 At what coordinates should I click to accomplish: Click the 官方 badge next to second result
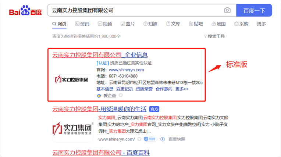tap(154, 109)
